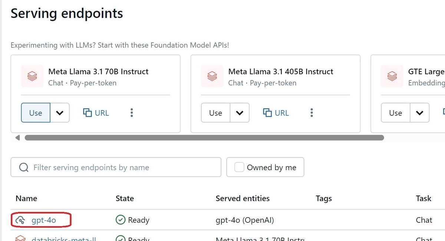The width and height of the screenshot is (445, 241).
Task: Copy the URL of Meta Llama 3.1 70B
Action: pos(96,113)
